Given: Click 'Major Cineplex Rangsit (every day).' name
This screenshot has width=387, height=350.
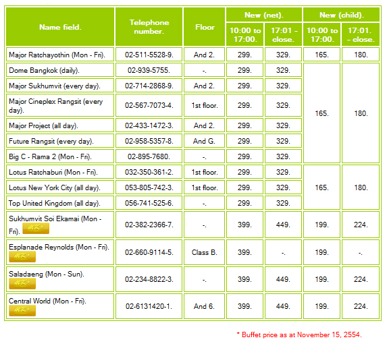Looking at the screenshot, I should pyautogui.click(x=56, y=106).
